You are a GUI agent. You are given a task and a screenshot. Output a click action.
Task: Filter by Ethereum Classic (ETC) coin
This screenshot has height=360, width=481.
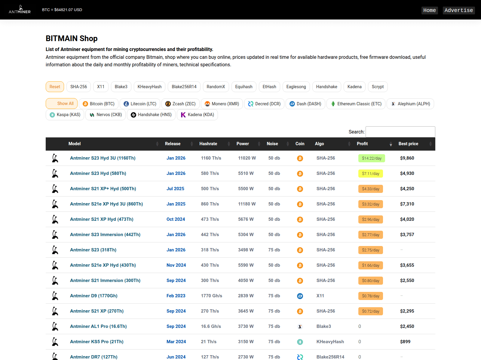click(x=356, y=104)
